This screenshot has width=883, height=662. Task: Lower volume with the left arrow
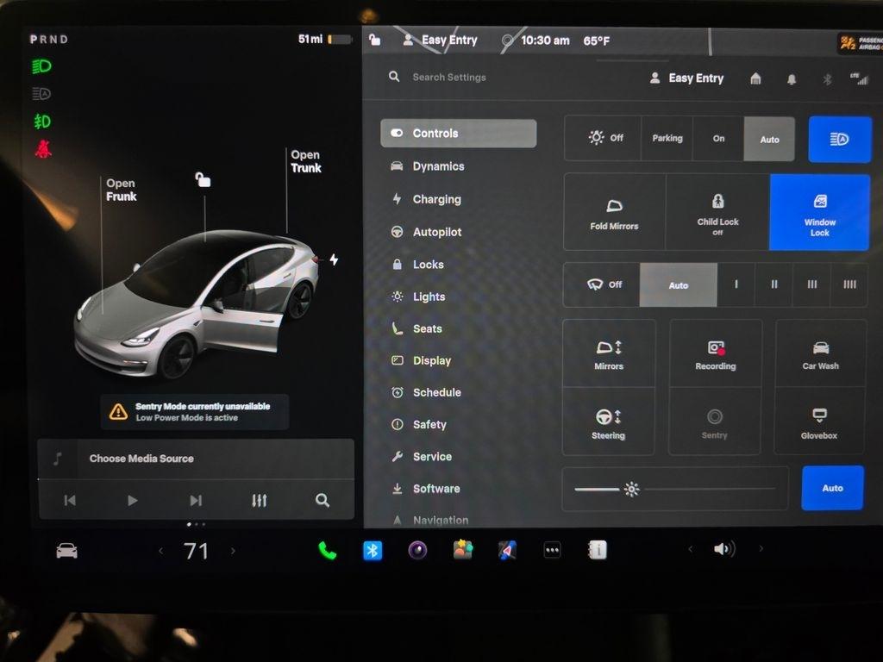click(x=690, y=549)
